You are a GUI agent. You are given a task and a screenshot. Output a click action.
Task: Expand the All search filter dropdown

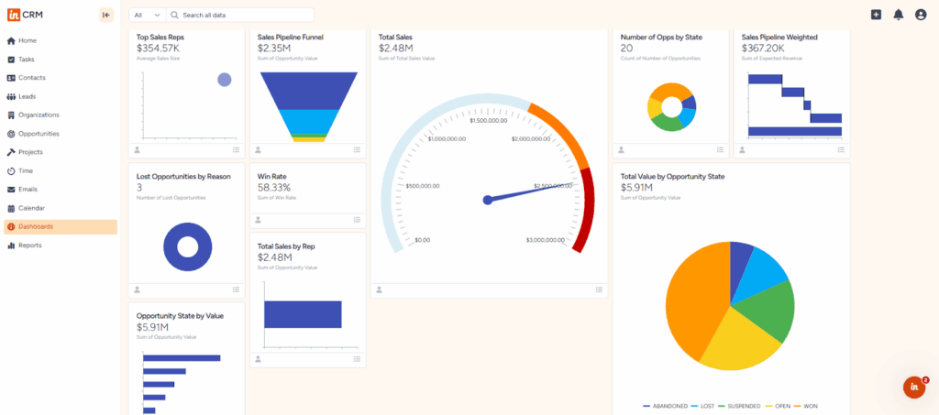pos(147,15)
